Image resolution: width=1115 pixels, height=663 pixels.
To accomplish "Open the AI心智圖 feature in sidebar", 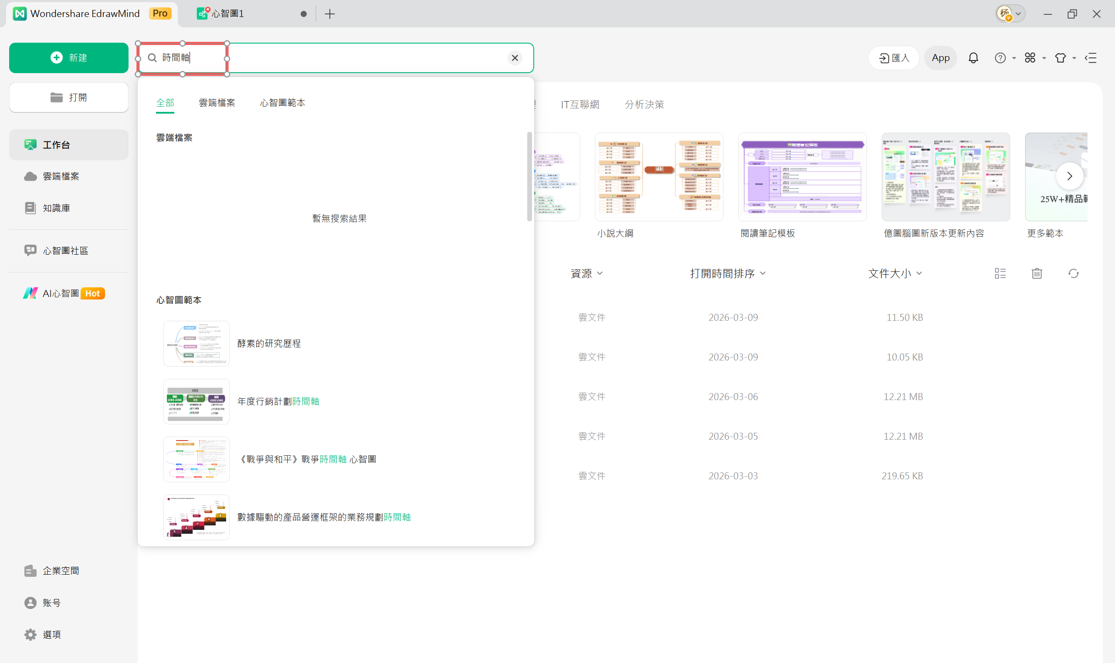I will point(63,293).
